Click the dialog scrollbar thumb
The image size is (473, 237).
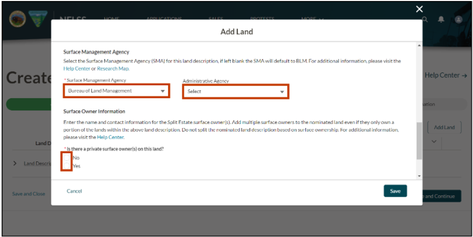coord(419,141)
